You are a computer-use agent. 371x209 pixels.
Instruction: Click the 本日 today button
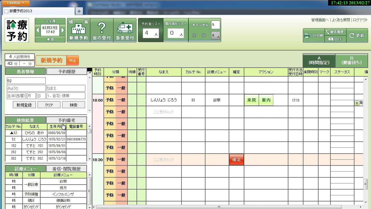coord(50,39)
